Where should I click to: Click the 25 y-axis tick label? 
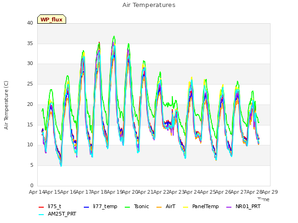(x=30, y=84)
